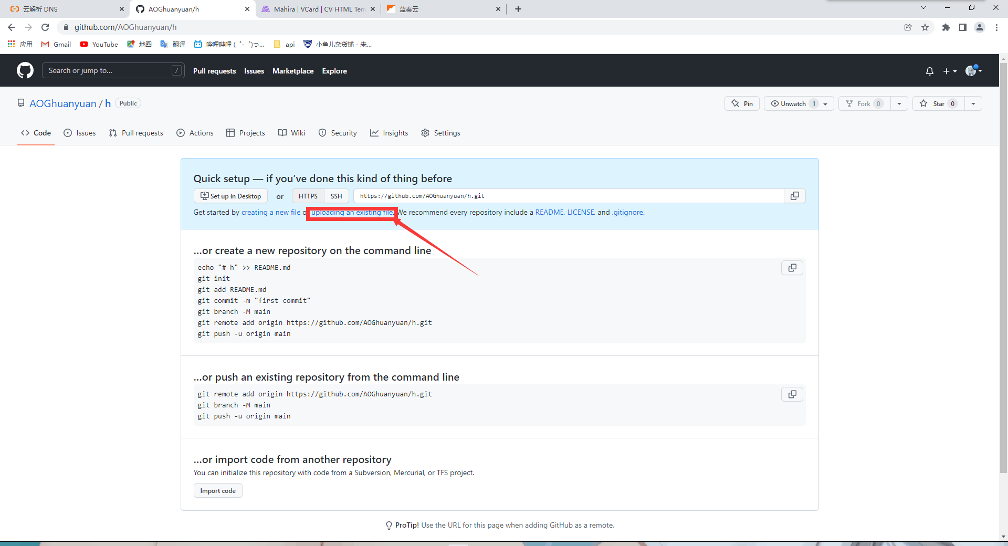This screenshot has height=546, width=1008.
Task: Switch to the Settings repository tab
Action: pos(440,133)
